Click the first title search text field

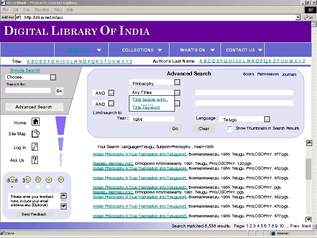pyautogui.click(x=244, y=93)
